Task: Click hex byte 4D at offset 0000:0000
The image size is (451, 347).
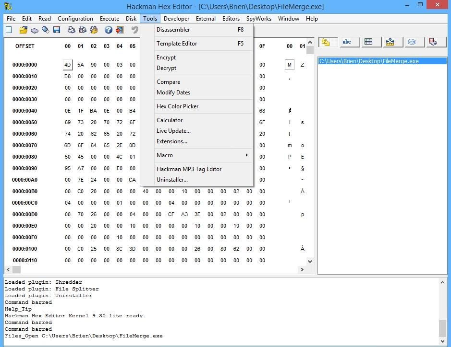Action: click(68, 65)
